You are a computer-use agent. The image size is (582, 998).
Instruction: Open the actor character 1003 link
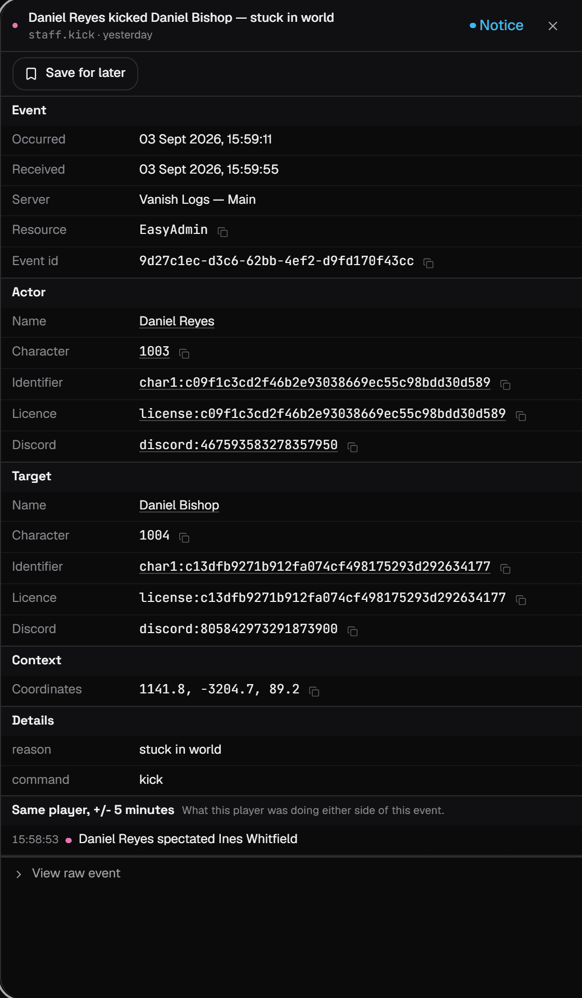coord(154,351)
